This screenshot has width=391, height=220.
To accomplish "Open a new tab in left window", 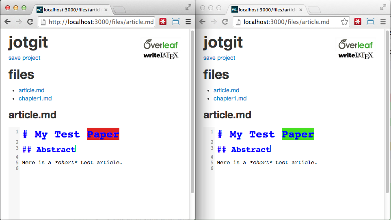I will click(119, 10).
